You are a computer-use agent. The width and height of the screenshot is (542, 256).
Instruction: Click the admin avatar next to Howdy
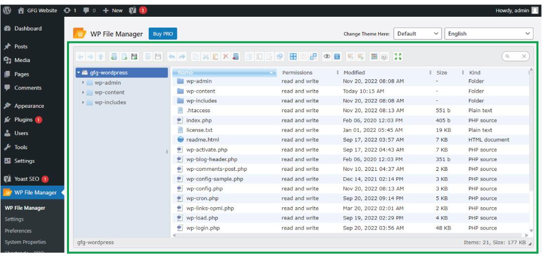pyautogui.click(x=535, y=10)
